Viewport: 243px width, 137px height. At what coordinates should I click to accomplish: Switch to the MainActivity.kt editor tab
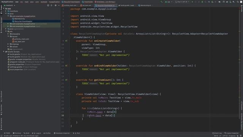[145, 5]
